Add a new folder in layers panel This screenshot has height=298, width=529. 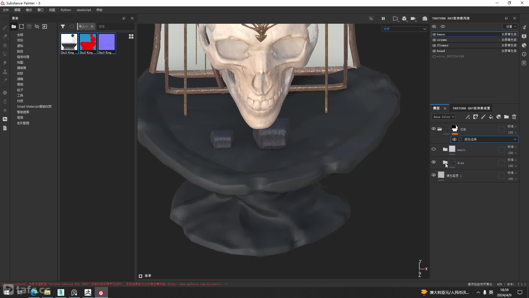506,117
